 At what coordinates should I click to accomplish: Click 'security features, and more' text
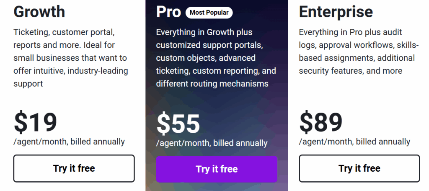[x=350, y=71]
